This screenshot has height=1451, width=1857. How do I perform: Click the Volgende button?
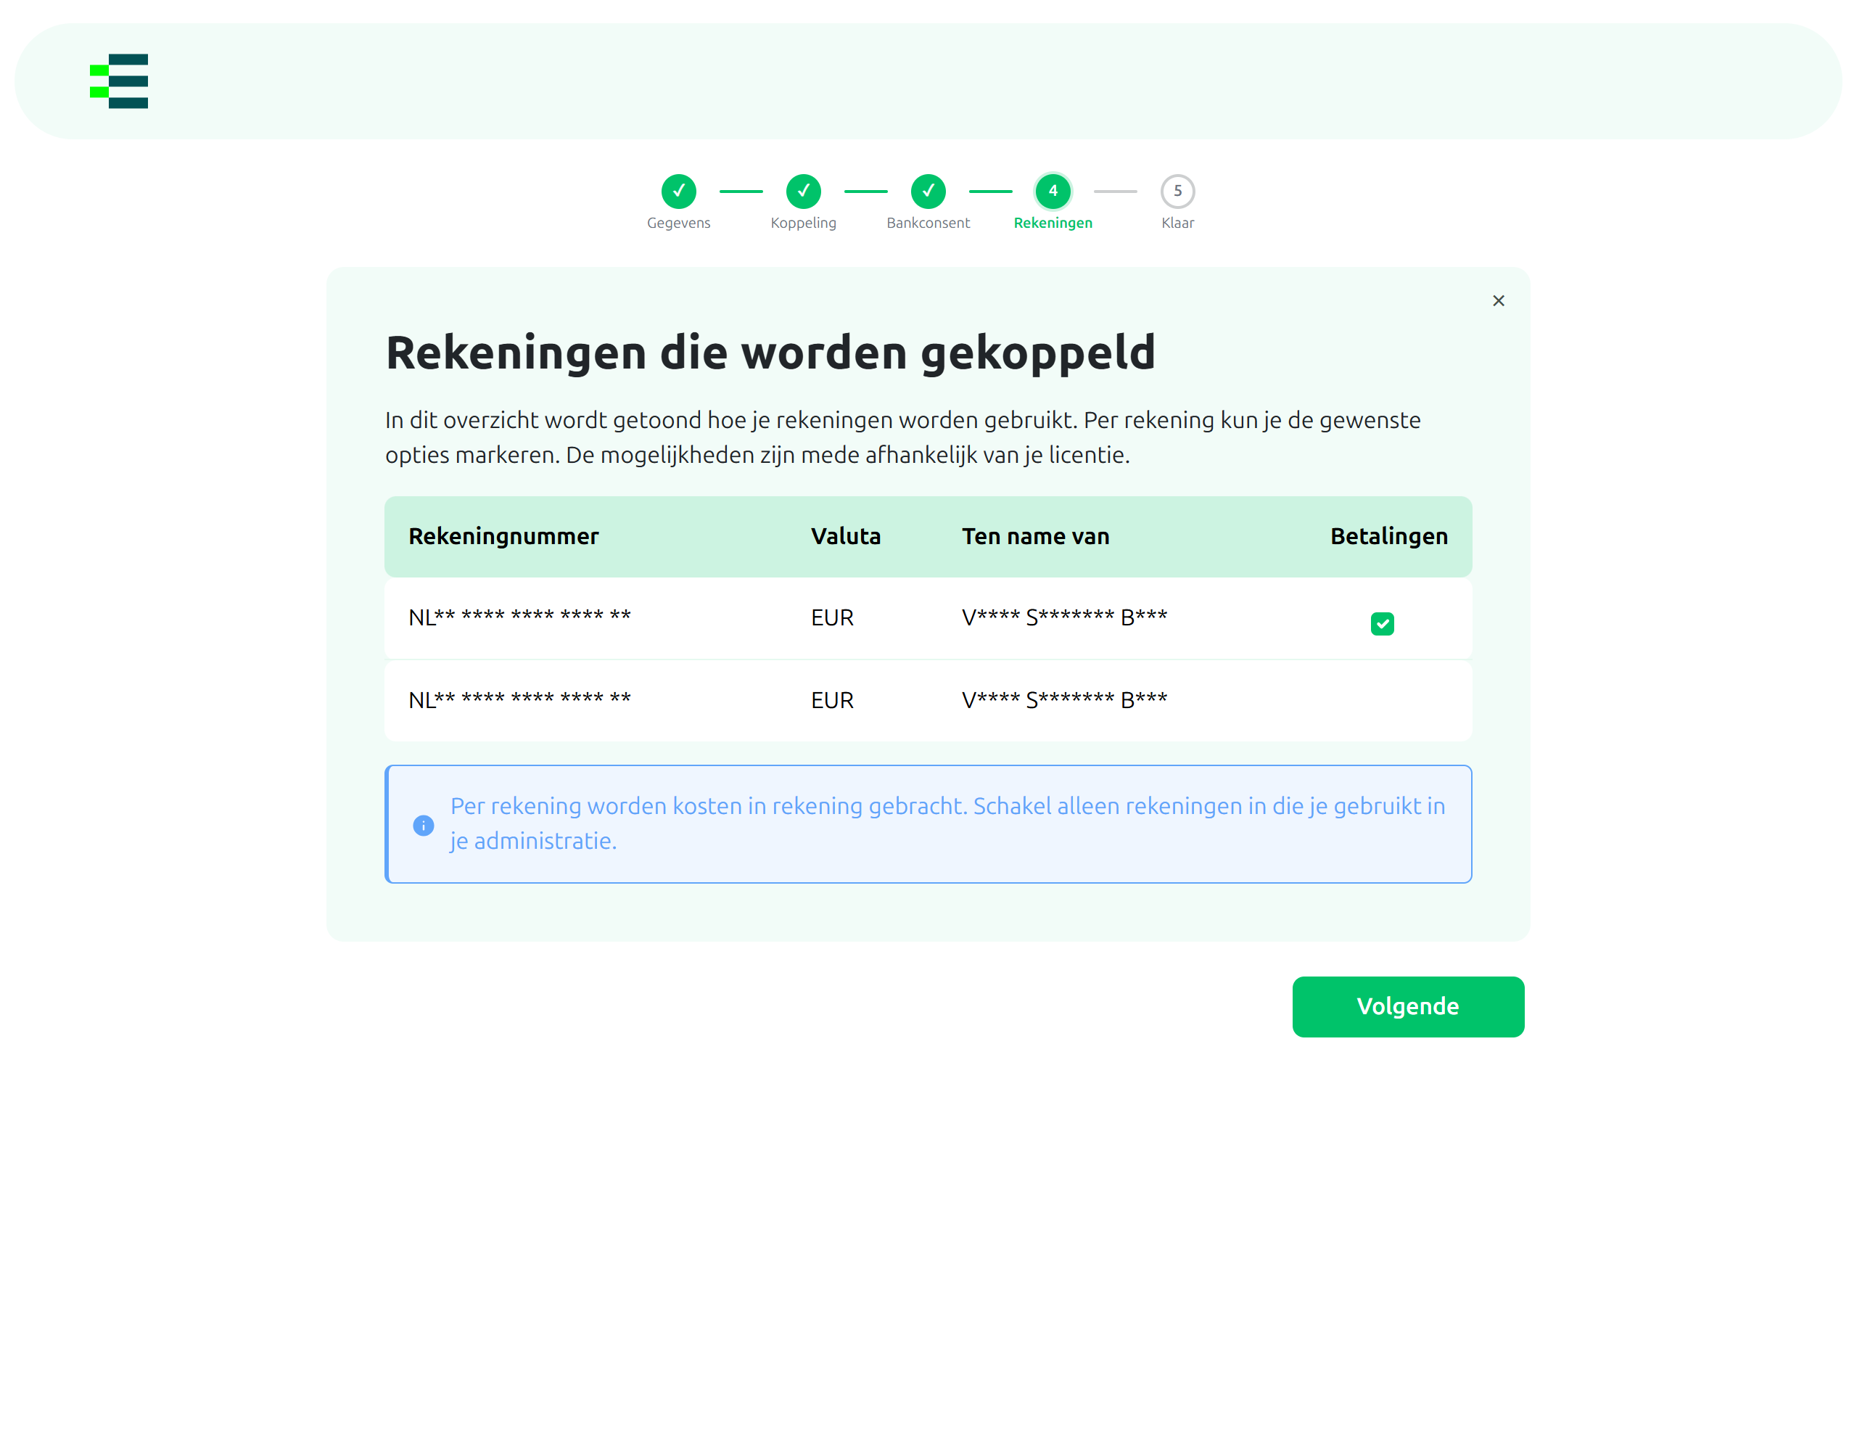[x=1408, y=1006]
